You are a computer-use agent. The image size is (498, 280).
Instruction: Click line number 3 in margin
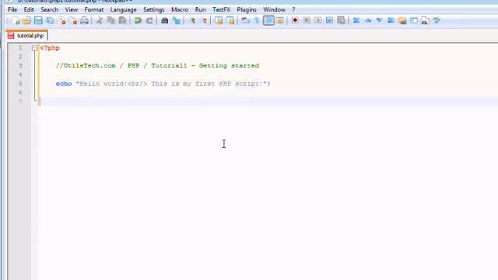(x=20, y=65)
